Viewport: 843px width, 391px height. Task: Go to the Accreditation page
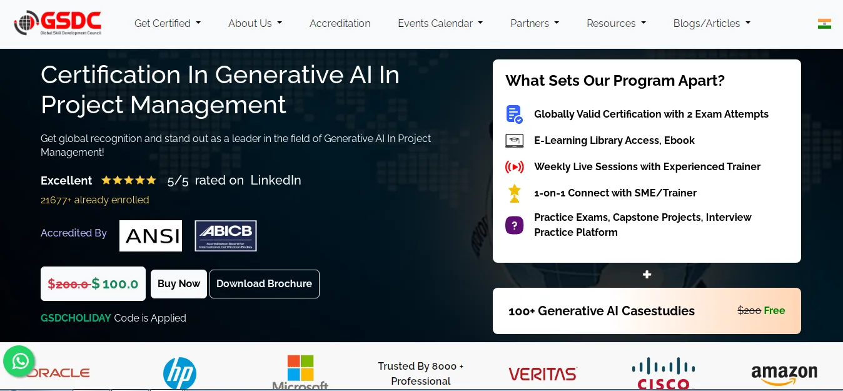tap(340, 23)
